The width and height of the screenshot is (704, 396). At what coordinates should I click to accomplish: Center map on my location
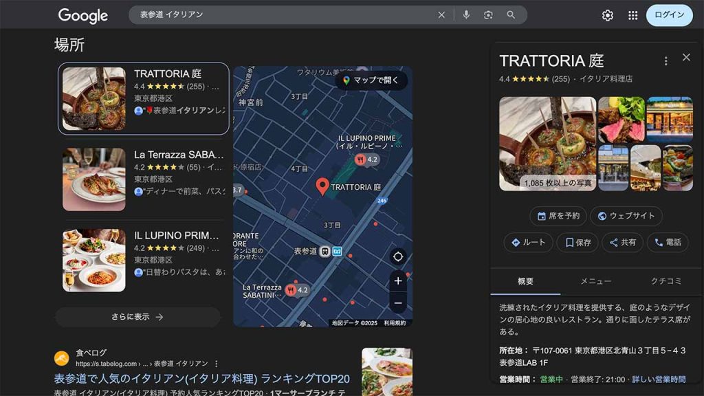pos(398,256)
